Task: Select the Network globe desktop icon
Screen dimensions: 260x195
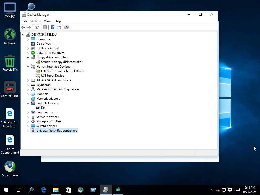Action: (x=10, y=37)
